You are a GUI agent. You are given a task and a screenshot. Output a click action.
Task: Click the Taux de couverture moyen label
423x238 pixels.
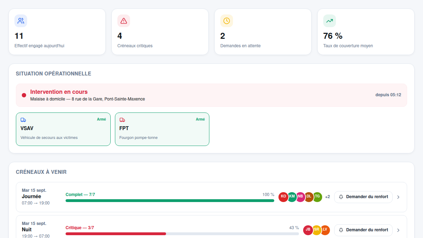348,46
